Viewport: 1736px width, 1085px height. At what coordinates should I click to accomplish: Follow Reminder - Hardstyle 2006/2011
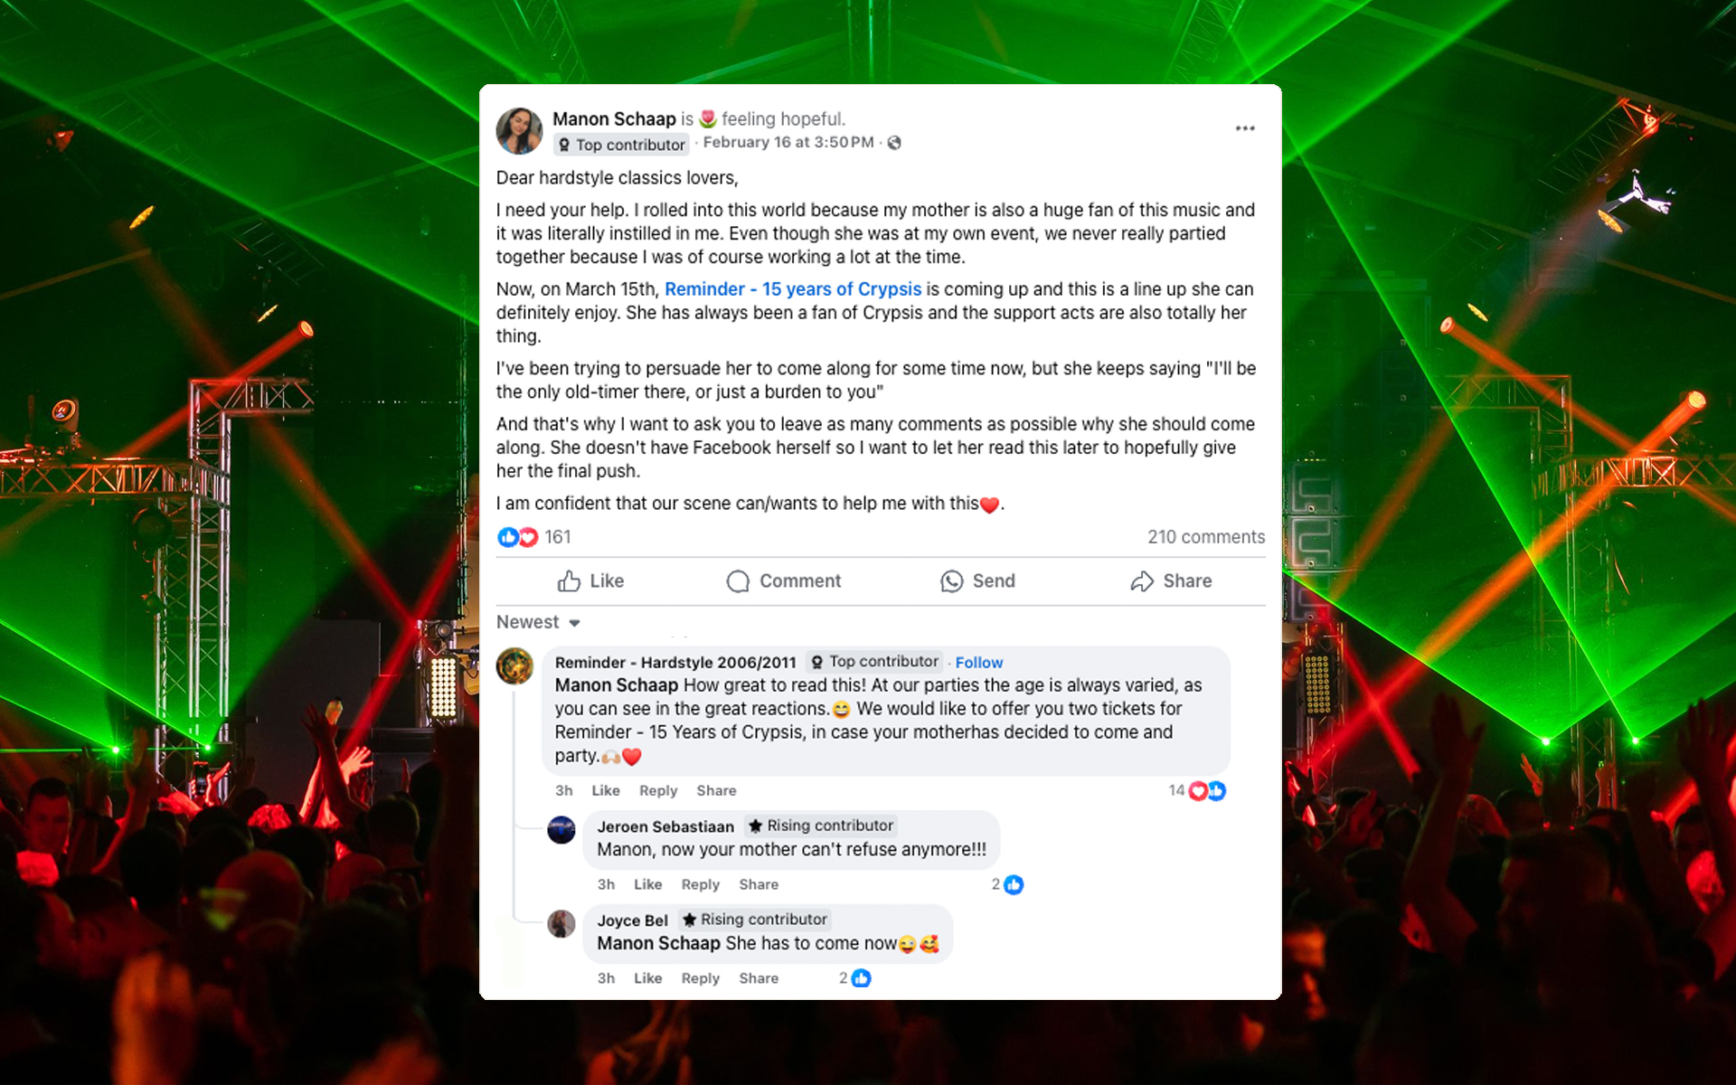[979, 663]
